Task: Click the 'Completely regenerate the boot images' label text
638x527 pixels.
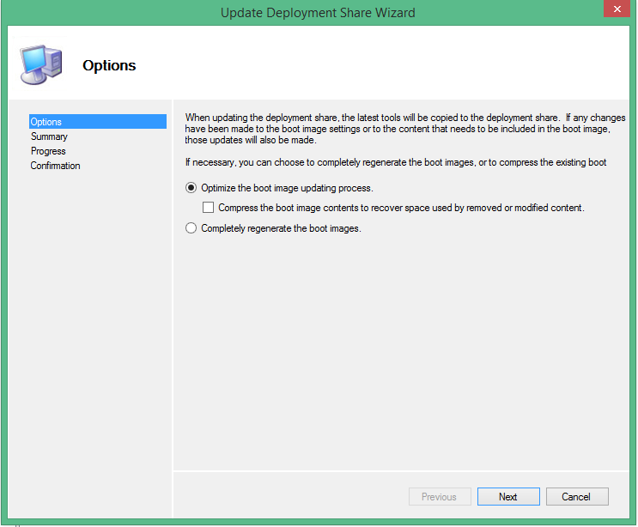Action: 281,228
